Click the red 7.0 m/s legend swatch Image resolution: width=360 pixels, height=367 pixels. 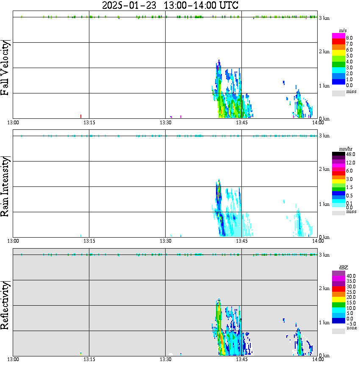pos(338,41)
